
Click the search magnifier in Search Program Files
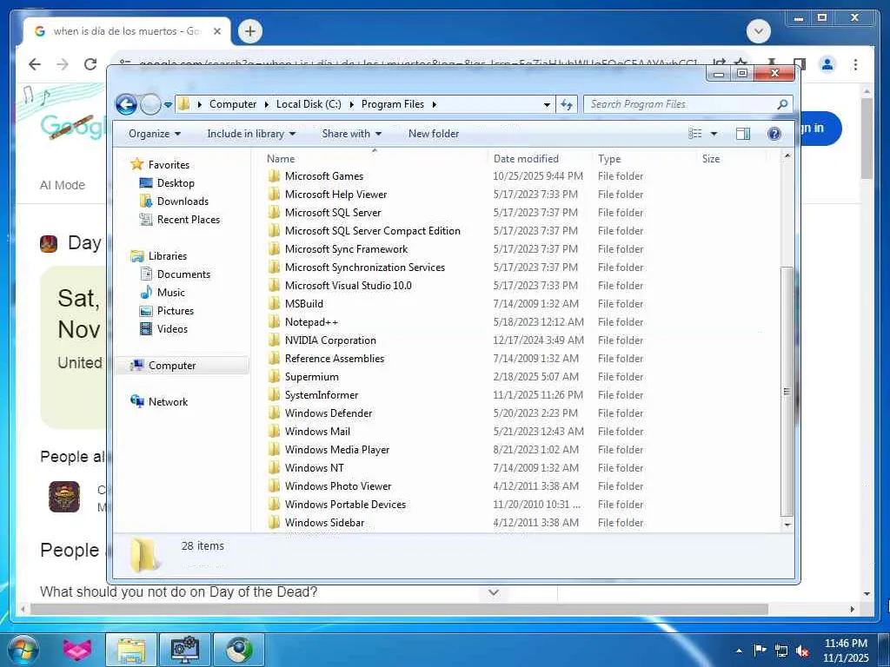coord(782,104)
